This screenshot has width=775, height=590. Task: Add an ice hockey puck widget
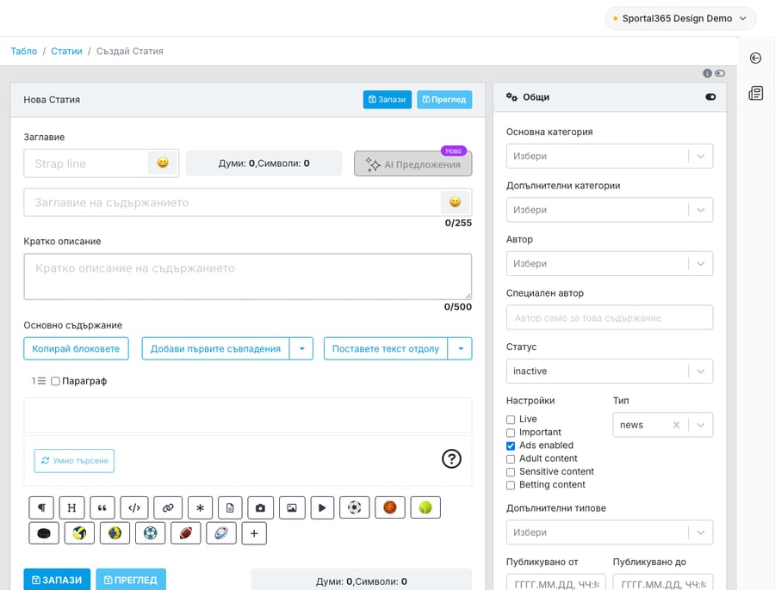44,533
